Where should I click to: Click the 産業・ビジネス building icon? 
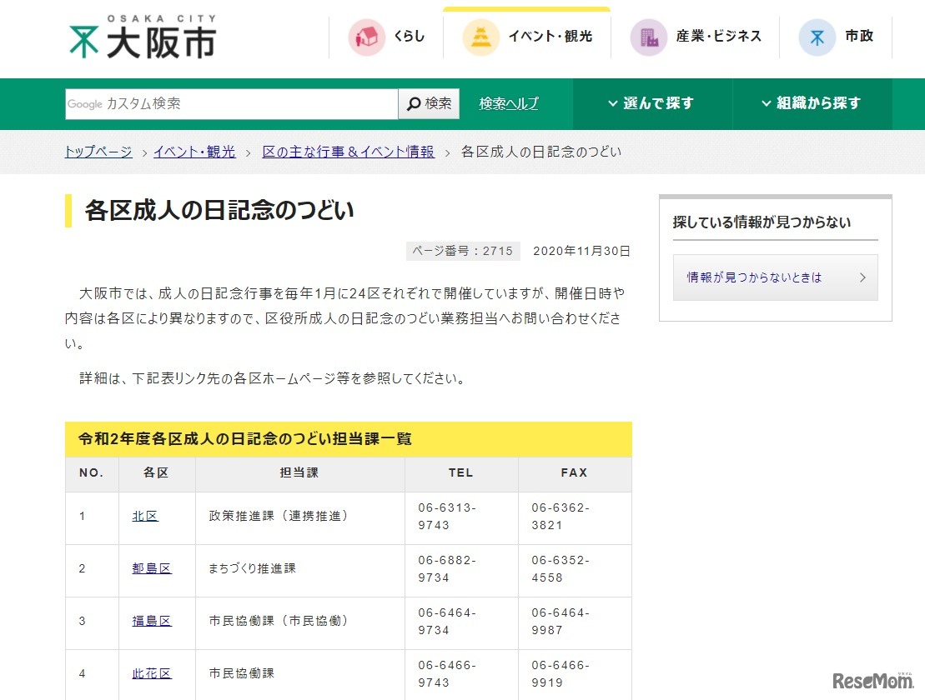648,37
